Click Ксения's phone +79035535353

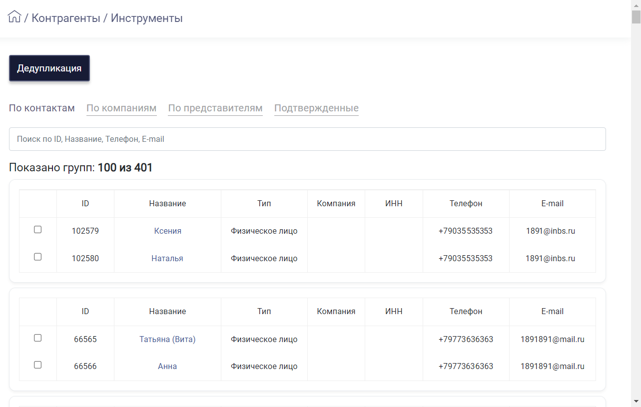click(x=466, y=231)
